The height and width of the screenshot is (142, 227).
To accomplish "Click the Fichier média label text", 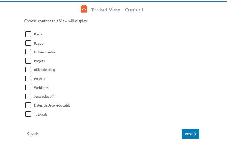I will [44, 52].
